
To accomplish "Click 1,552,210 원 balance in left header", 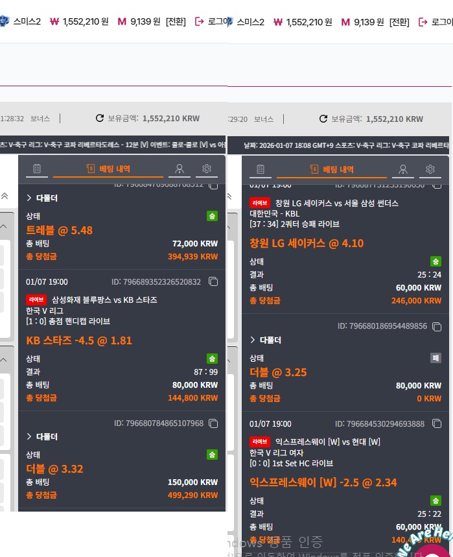I will pyautogui.click(x=86, y=21).
